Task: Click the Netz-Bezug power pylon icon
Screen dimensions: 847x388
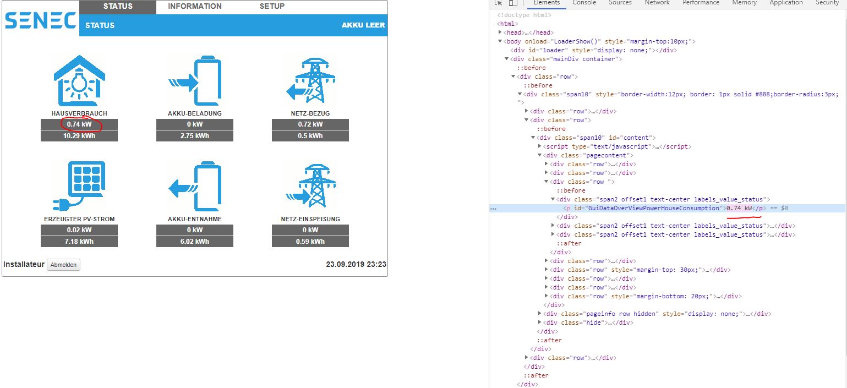Action: tap(310, 80)
